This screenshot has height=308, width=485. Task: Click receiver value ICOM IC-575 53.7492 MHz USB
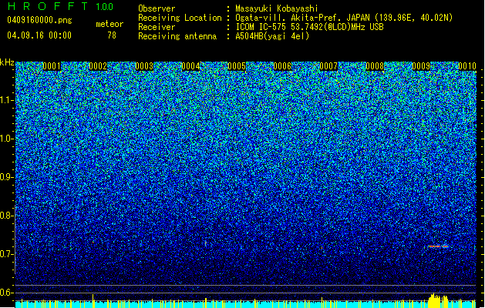309,27
